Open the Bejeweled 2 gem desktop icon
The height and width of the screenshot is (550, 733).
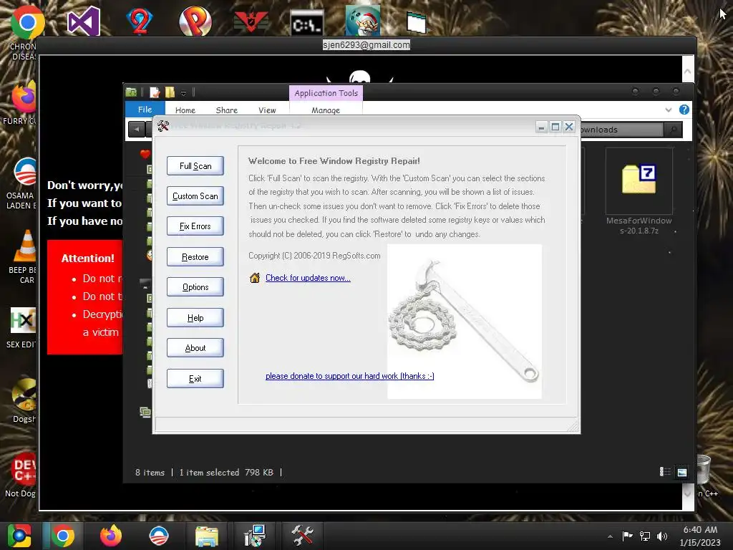click(140, 21)
